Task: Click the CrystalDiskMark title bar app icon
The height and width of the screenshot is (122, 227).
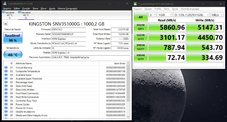Action: (x=135, y=4)
